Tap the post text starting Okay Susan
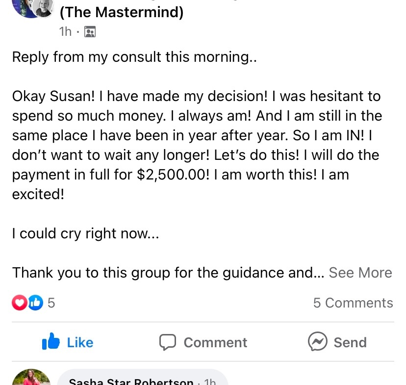This screenshot has width=406, height=385. [x=197, y=145]
